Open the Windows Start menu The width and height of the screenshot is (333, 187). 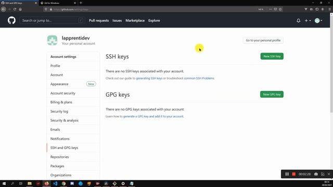[4, 183]
